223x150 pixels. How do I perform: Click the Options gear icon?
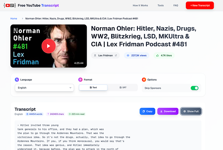144,79
